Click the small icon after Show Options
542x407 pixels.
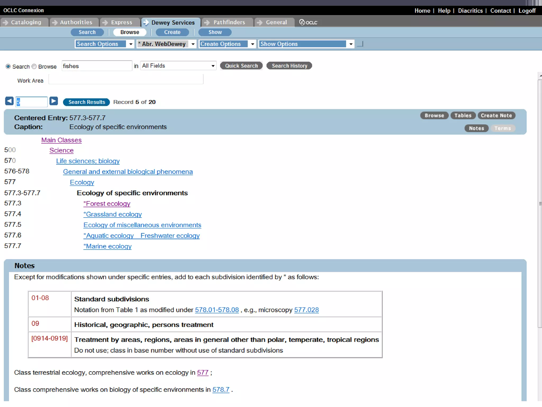pos(360,44)
